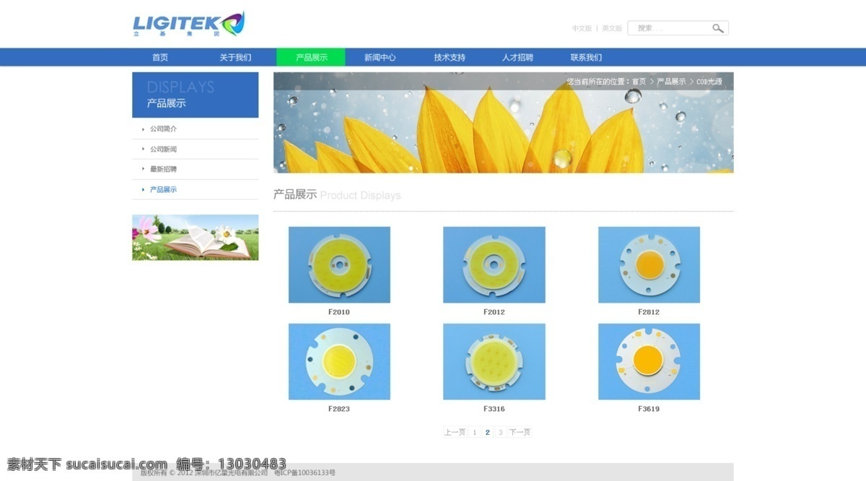Click the F2823 product name label

pyautogui.click(x=339, y=409)
